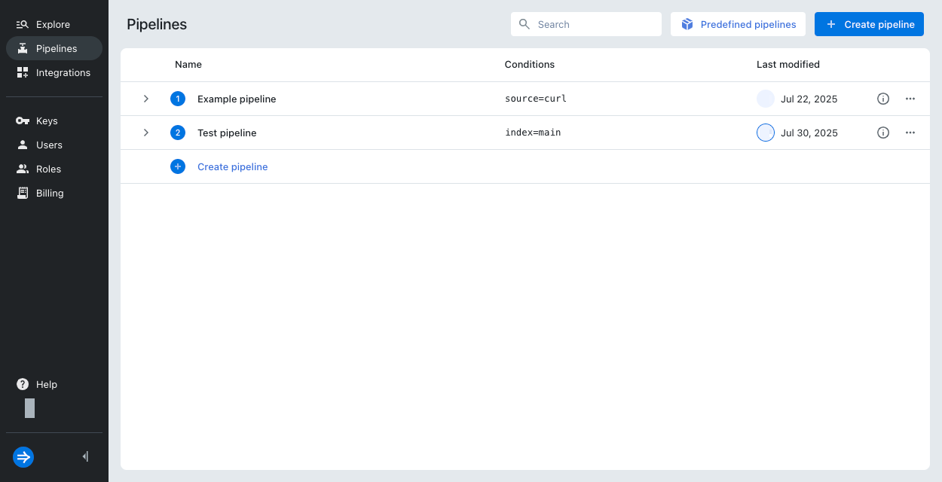Open the Keys page
This screenshot has height=482, width=942.
[x=54, y=120]
